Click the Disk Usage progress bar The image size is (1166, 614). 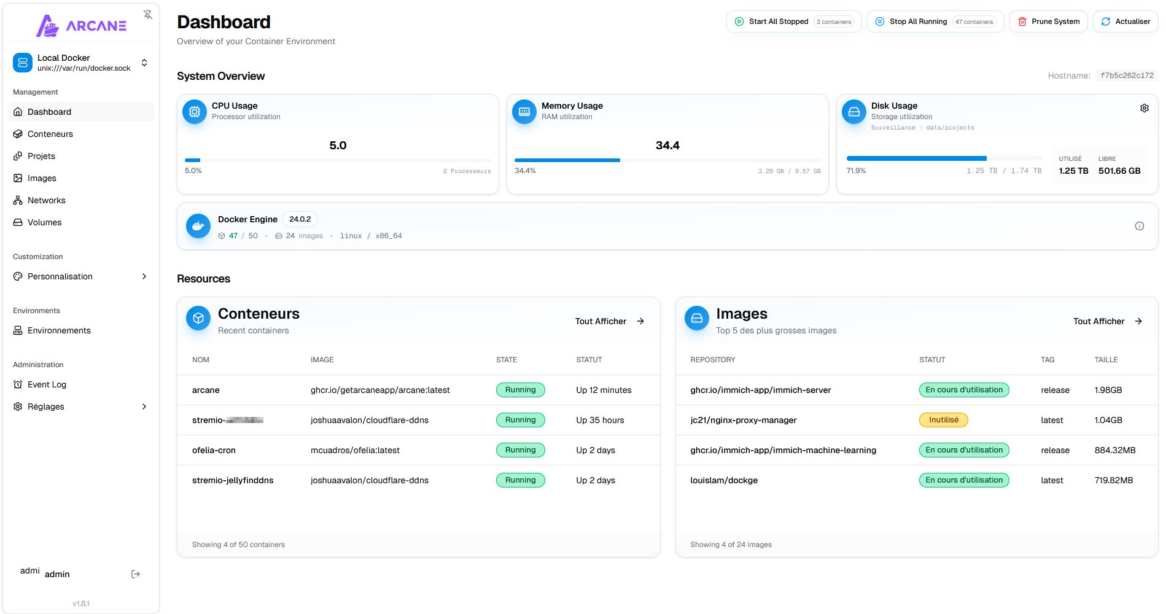pos(943,158)
